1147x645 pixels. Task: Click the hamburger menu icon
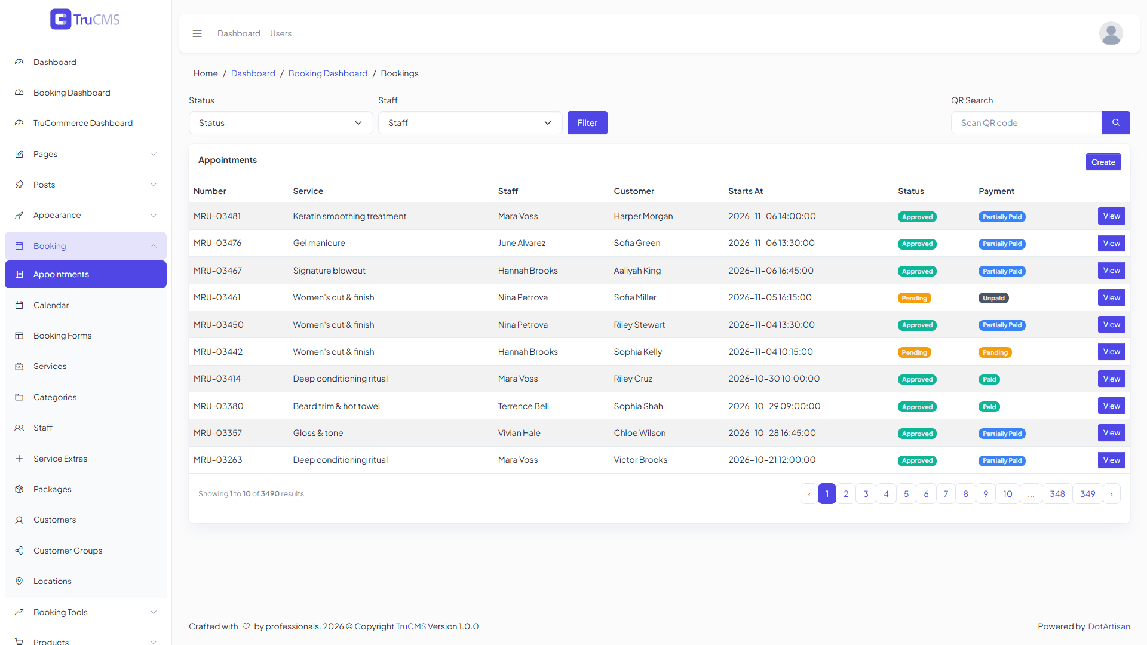(x=197, y=33)
